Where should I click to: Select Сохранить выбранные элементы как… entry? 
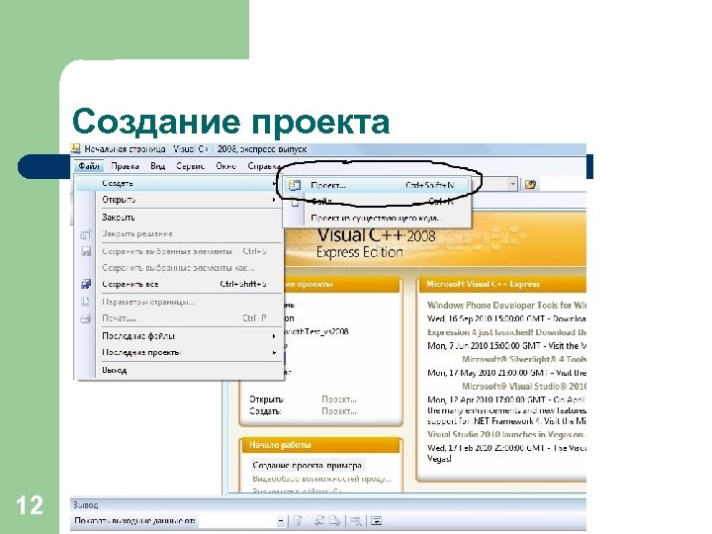click(177, 267)
